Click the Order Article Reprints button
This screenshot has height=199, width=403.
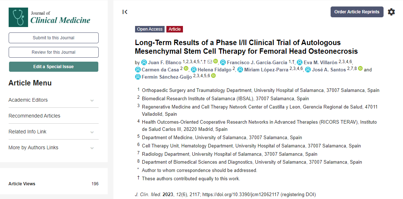click(x=357, y=12)
